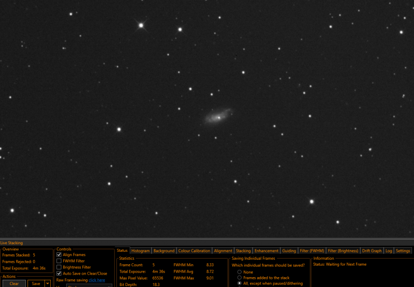Toggle the Align Frames checkbox
Viewport: 414px width, 287px height.
click(59, 254)
